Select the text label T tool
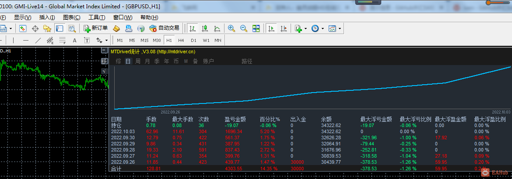The image size is (512, 179). 87,41
